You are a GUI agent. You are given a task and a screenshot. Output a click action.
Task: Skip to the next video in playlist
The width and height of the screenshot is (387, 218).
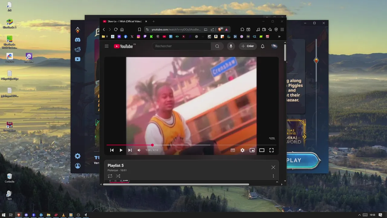(x=130, y=150)
